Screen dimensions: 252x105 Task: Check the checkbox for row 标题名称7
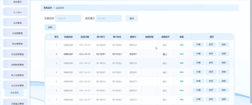pos(49,54)
